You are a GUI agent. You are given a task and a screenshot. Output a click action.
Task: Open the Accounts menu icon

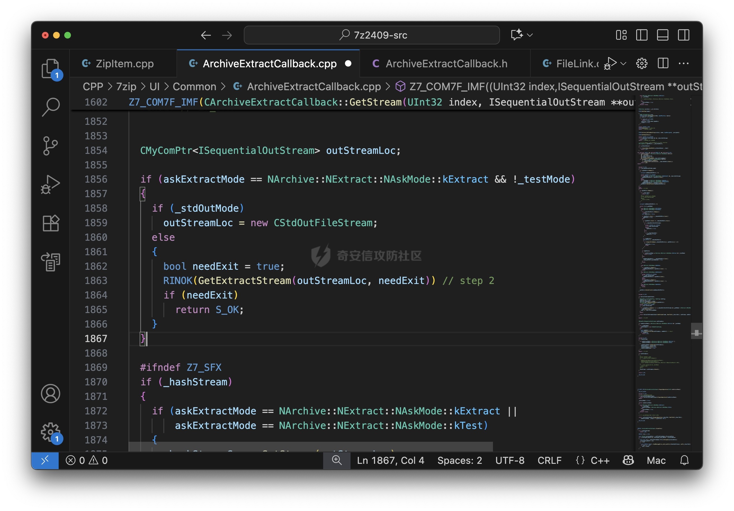51,393
